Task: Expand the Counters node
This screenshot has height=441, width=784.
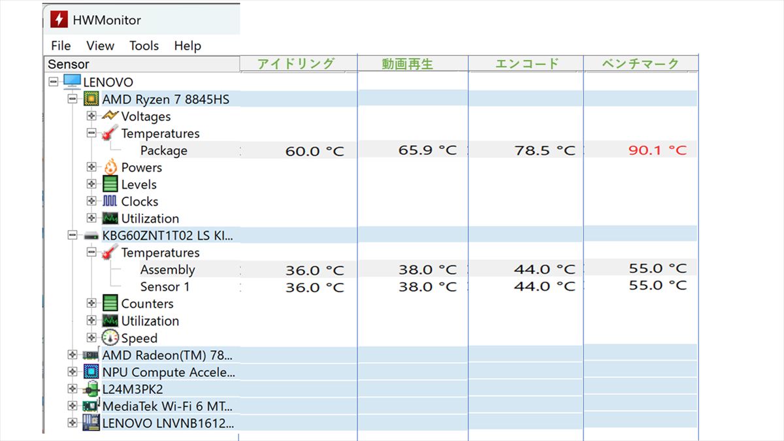Action: [x=91, y=304]
